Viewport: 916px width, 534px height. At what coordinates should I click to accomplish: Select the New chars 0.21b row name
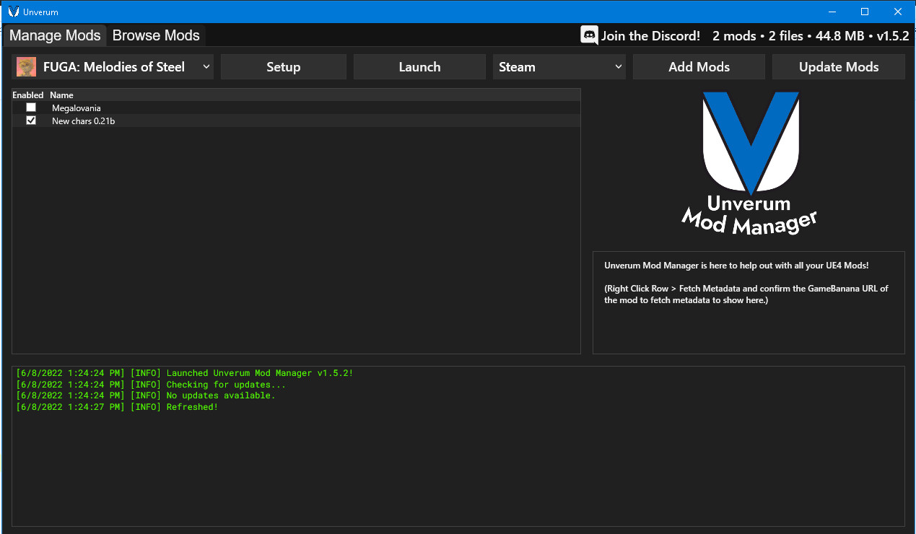pos(83,121)
